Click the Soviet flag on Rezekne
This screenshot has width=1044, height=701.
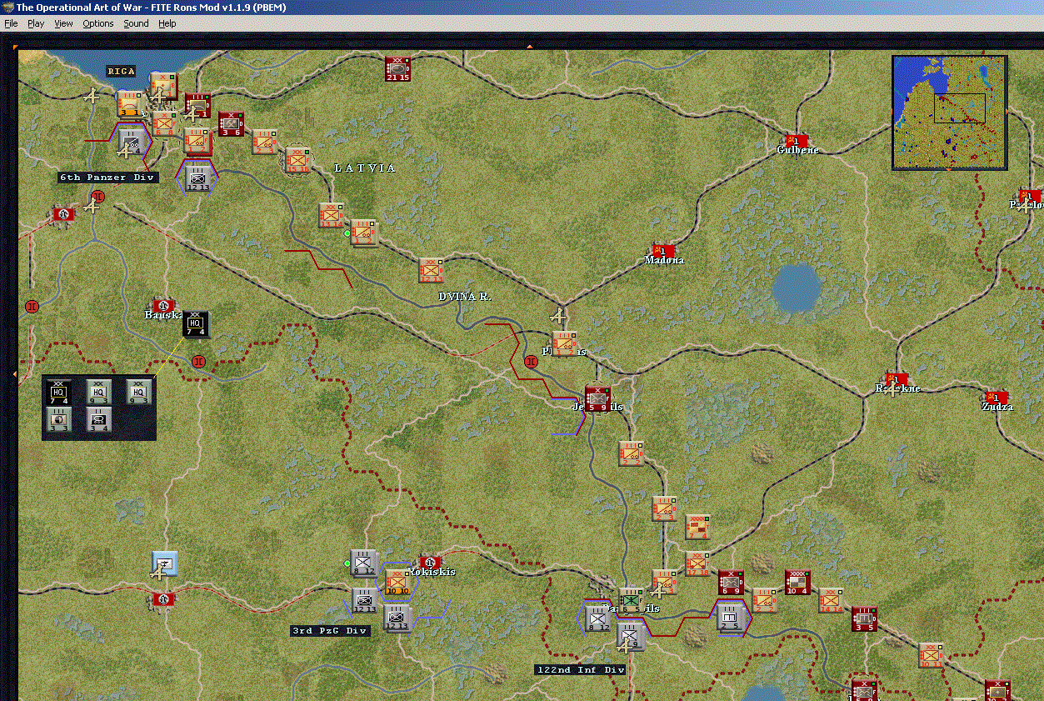coord(897,379)
